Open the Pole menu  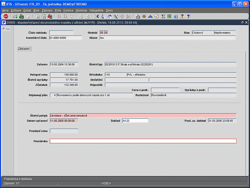58,10
